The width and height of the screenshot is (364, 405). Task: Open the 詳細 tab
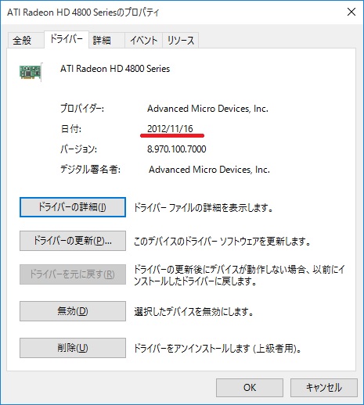point(102,41)
